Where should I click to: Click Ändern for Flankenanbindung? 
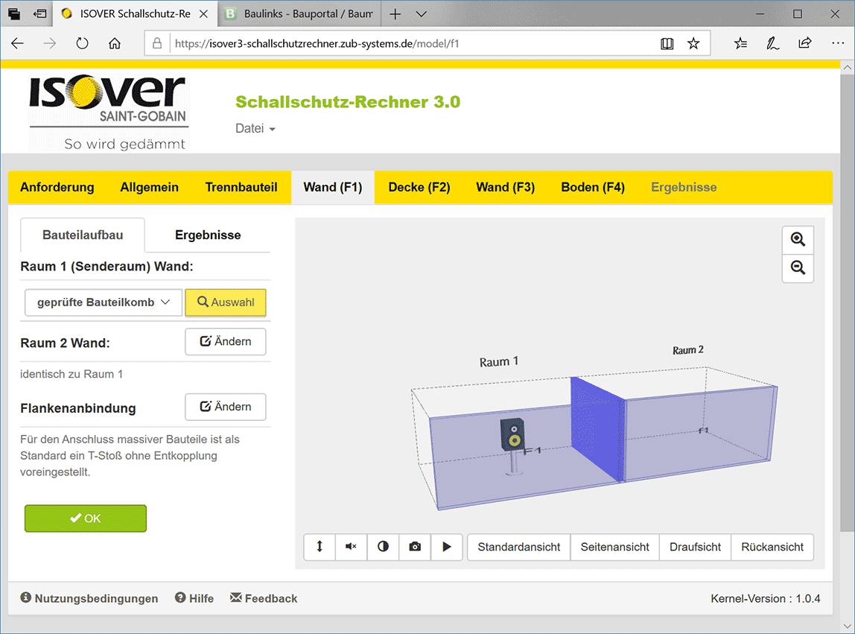click(x=226, y=407)
